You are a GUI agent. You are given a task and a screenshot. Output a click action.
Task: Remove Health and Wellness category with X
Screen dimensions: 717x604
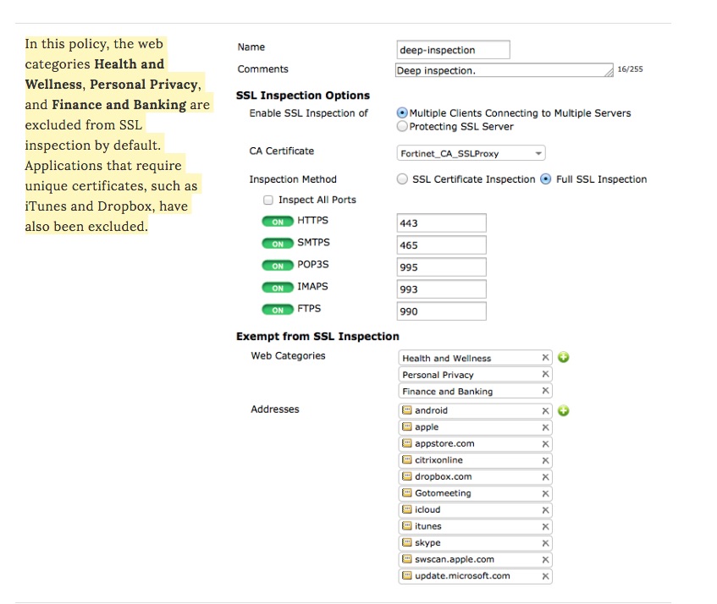546,358
